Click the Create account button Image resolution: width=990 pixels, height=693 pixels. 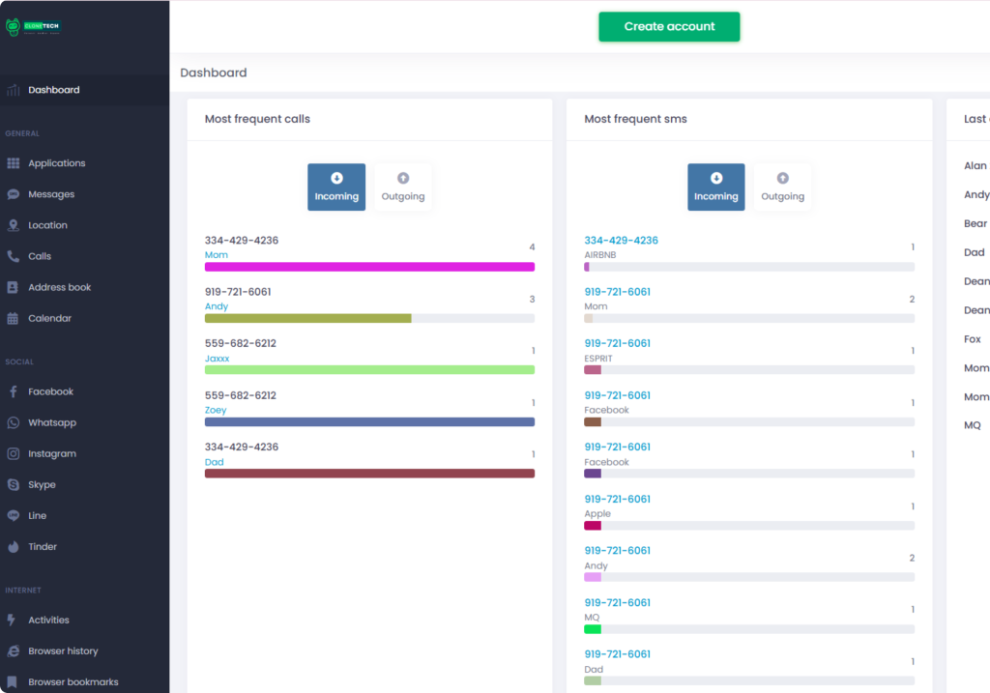coord(669,27)
